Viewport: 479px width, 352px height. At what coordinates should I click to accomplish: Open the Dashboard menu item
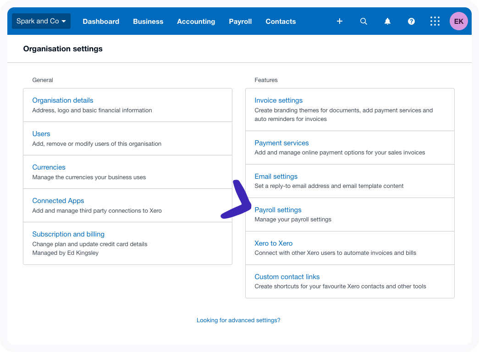101,22
